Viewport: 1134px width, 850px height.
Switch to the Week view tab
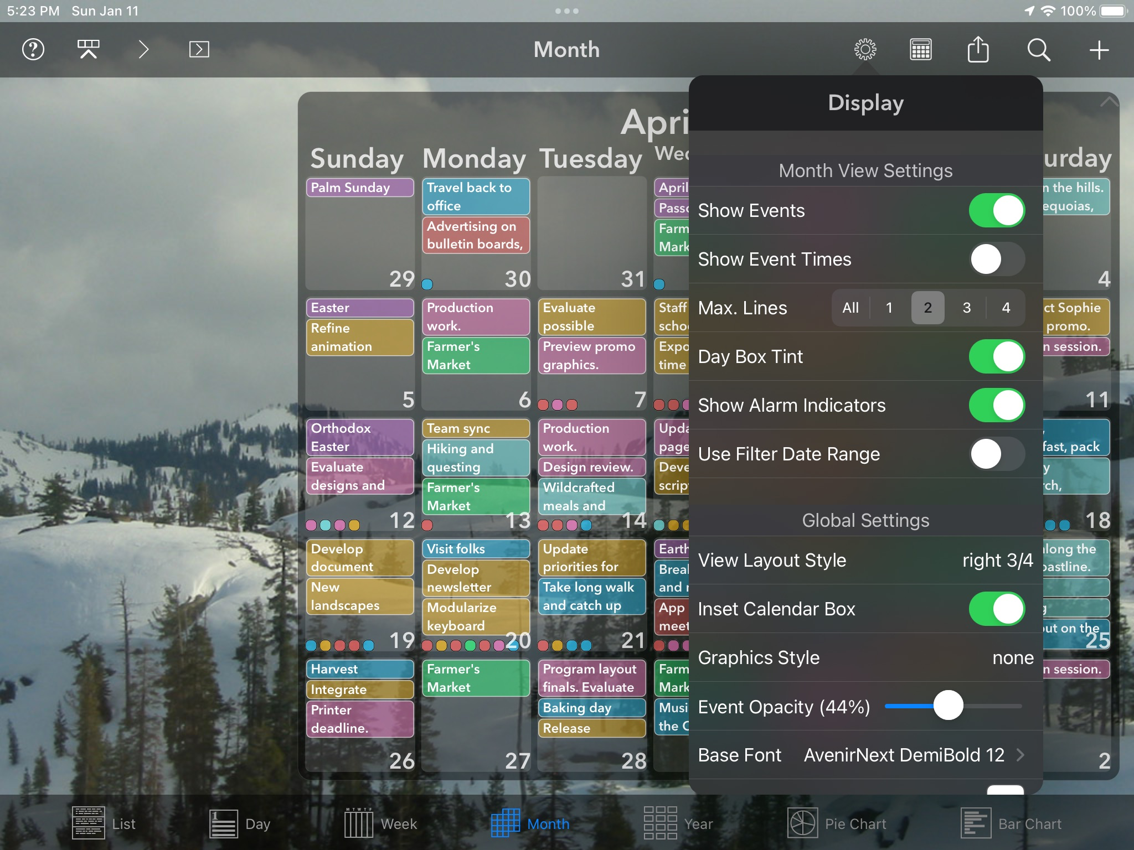coord(382,823)
